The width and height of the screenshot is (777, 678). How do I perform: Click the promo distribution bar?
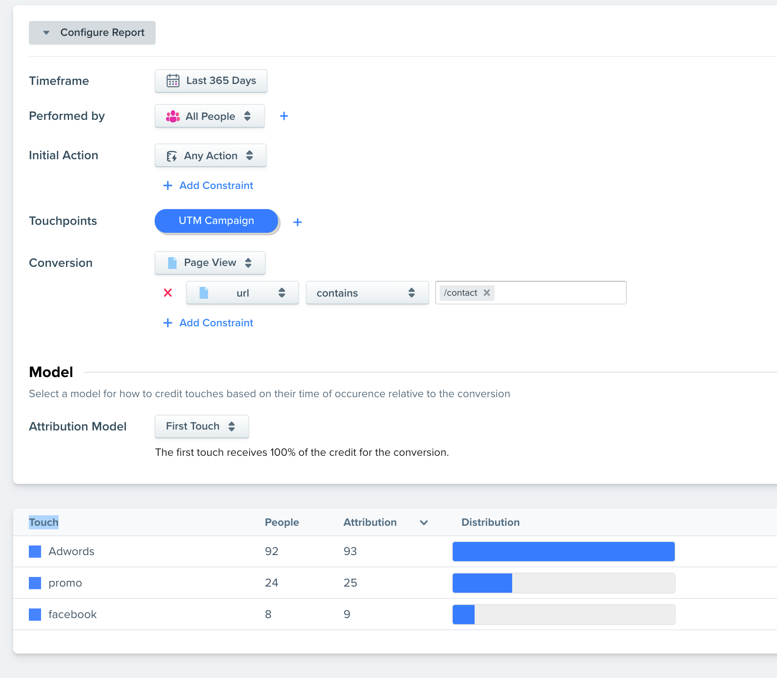(564, 583)
